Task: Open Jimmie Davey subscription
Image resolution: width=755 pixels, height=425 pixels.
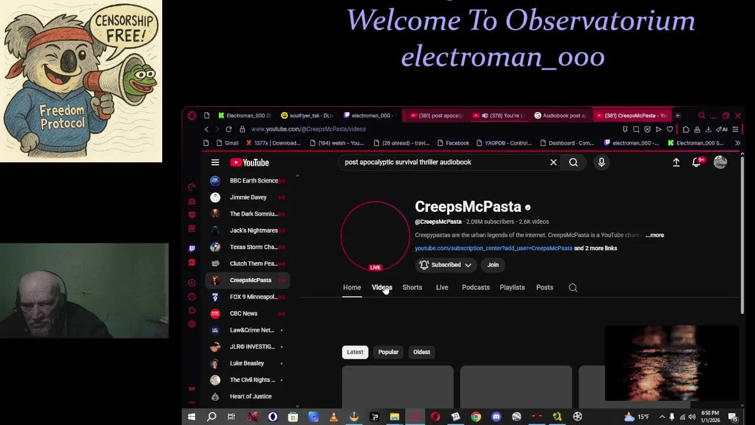Action: click(x=248, y=197)
